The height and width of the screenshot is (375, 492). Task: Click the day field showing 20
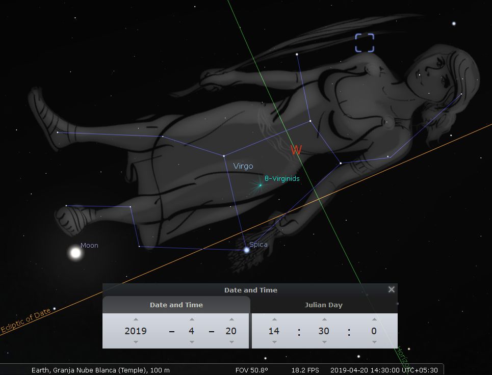pyautogui.click(x=231, y=331)
